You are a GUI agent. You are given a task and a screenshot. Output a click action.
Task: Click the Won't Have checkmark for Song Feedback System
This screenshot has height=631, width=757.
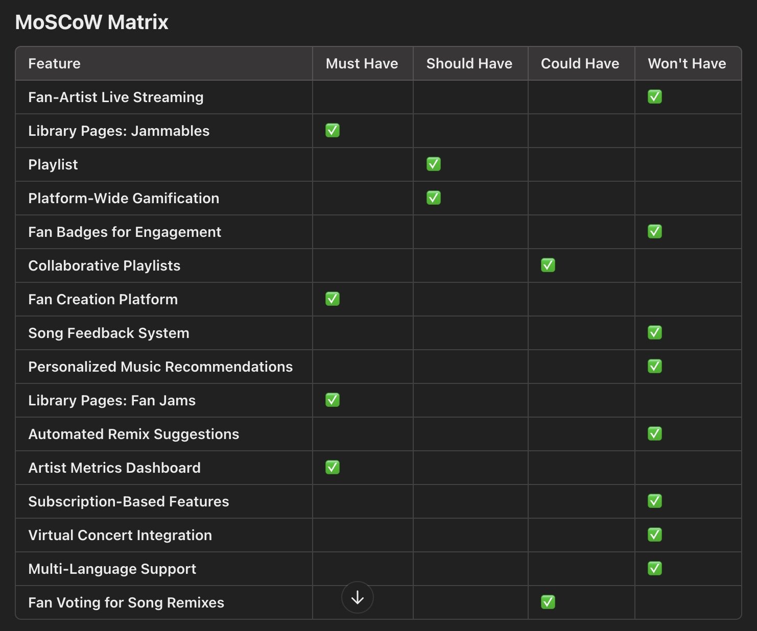click(655, 332)
